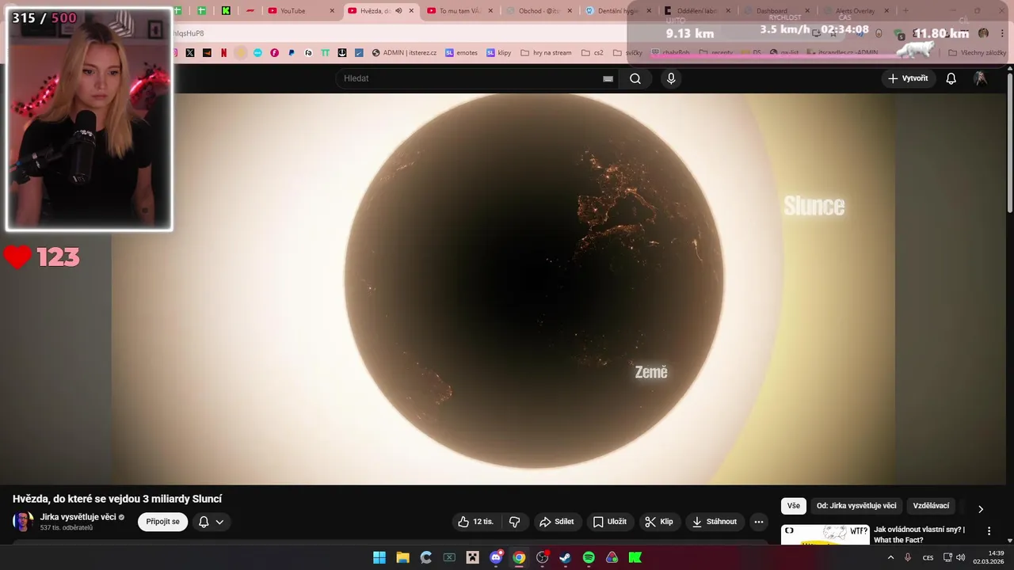Image resolution: width=1014 pixels, height=570 pixels.
Task: Open the emotes bookmark
Action: coord(462,53)
